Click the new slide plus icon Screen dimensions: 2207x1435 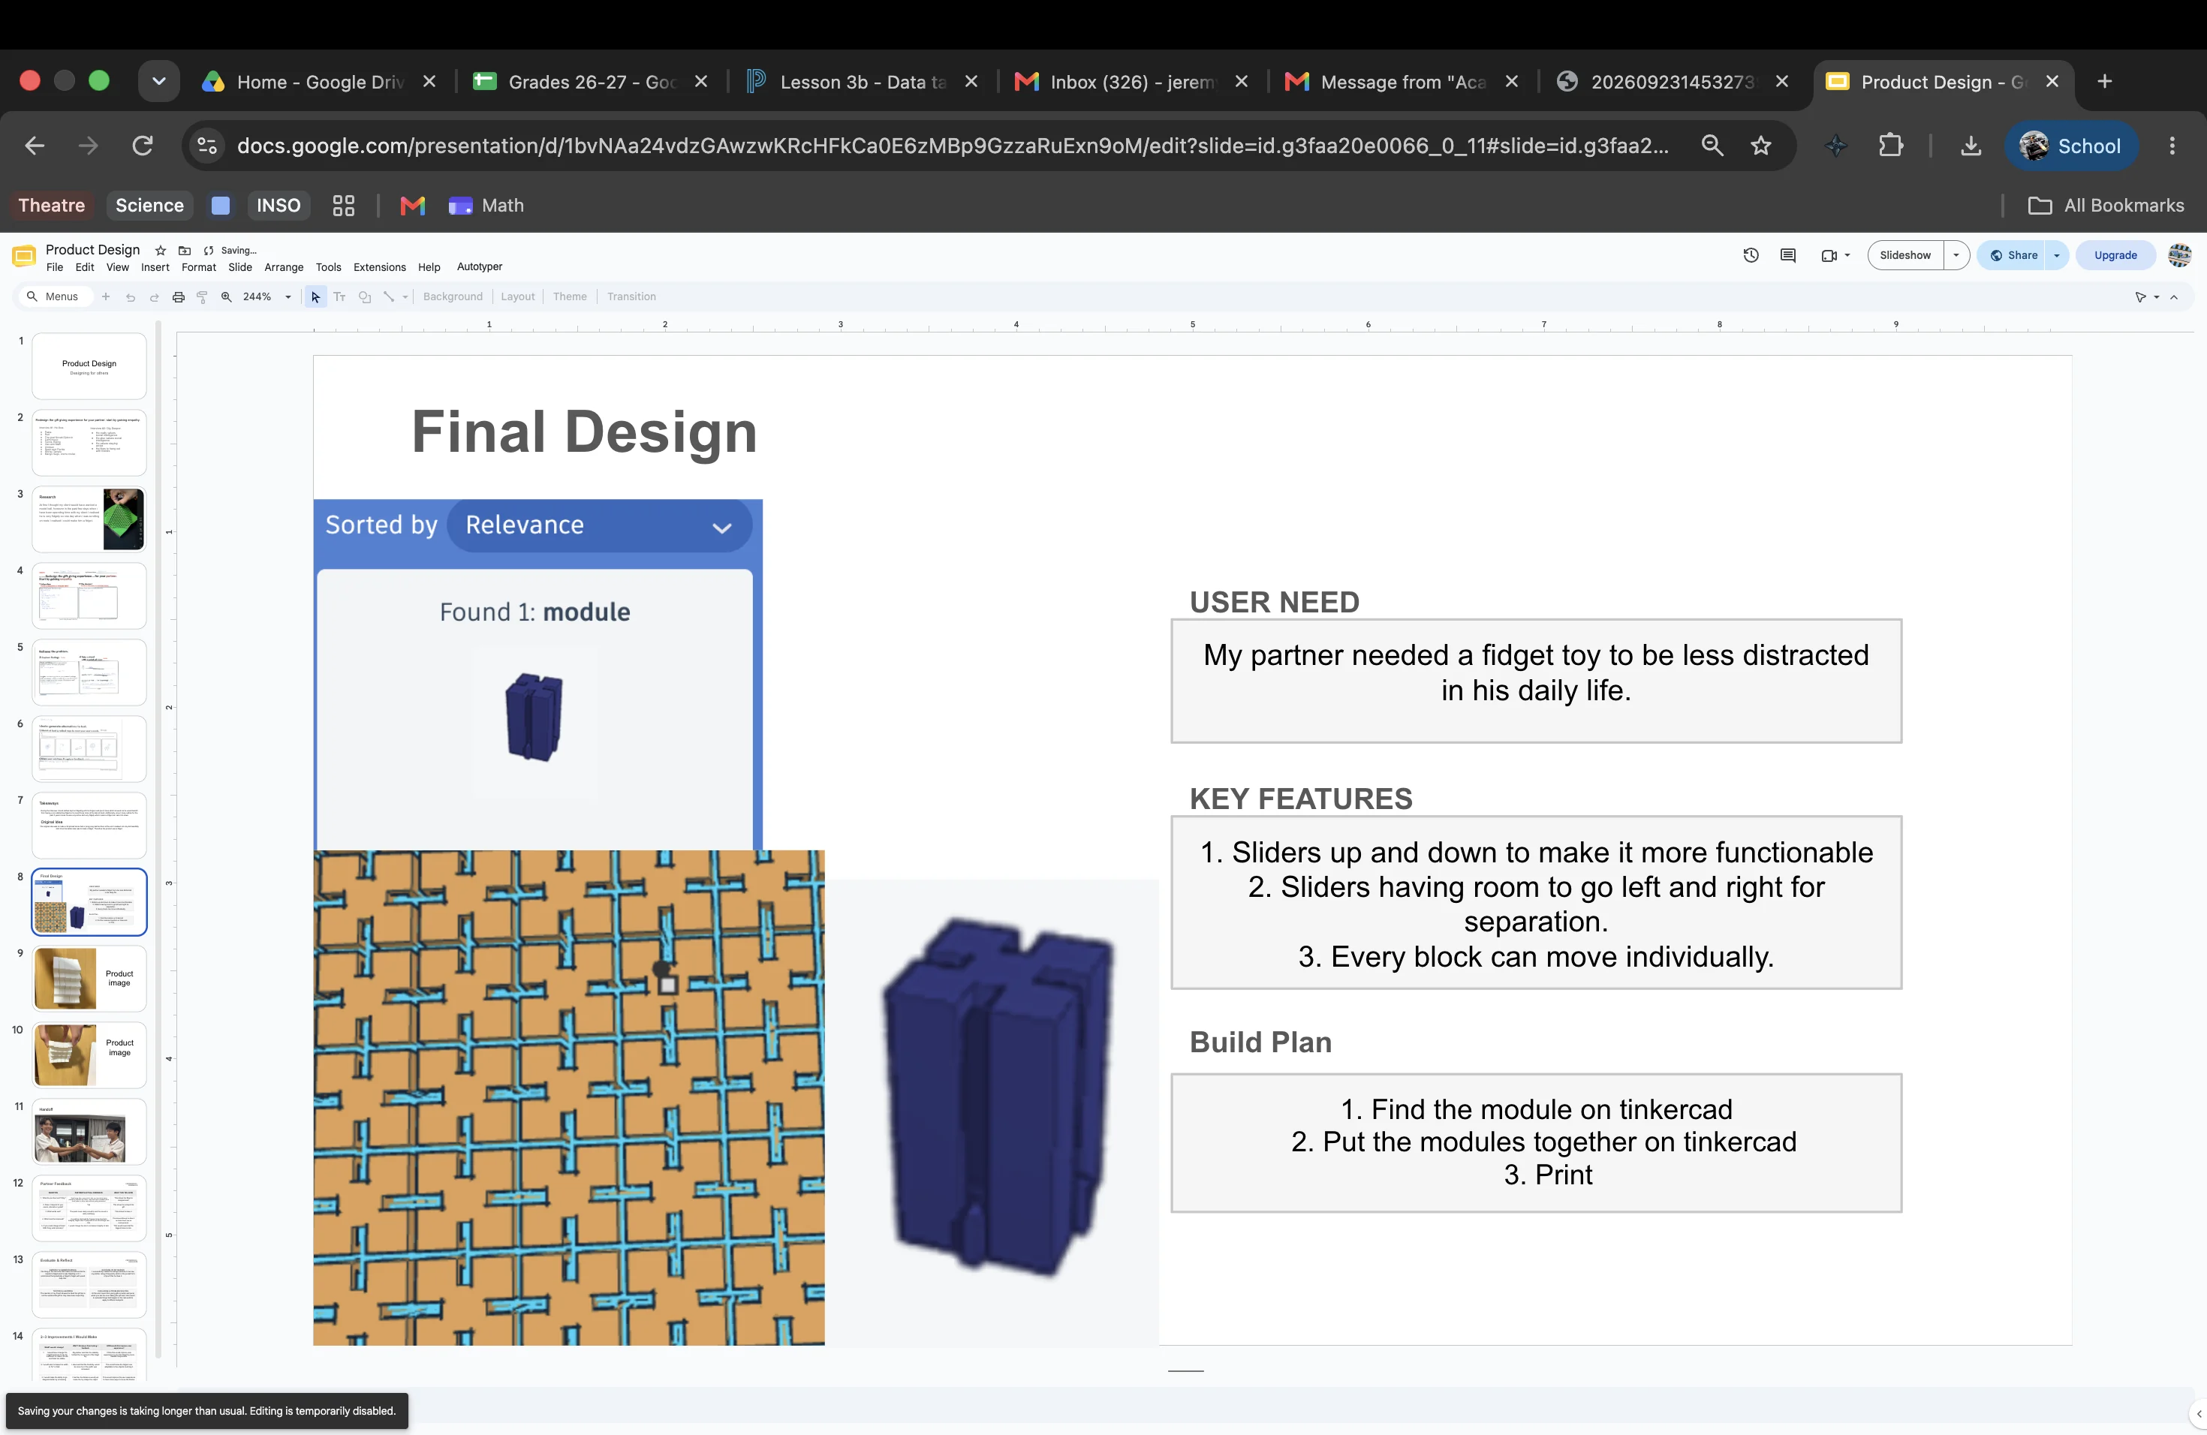[106, 296]
